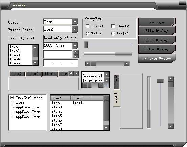Click the Item2 column header

(61, 98)
